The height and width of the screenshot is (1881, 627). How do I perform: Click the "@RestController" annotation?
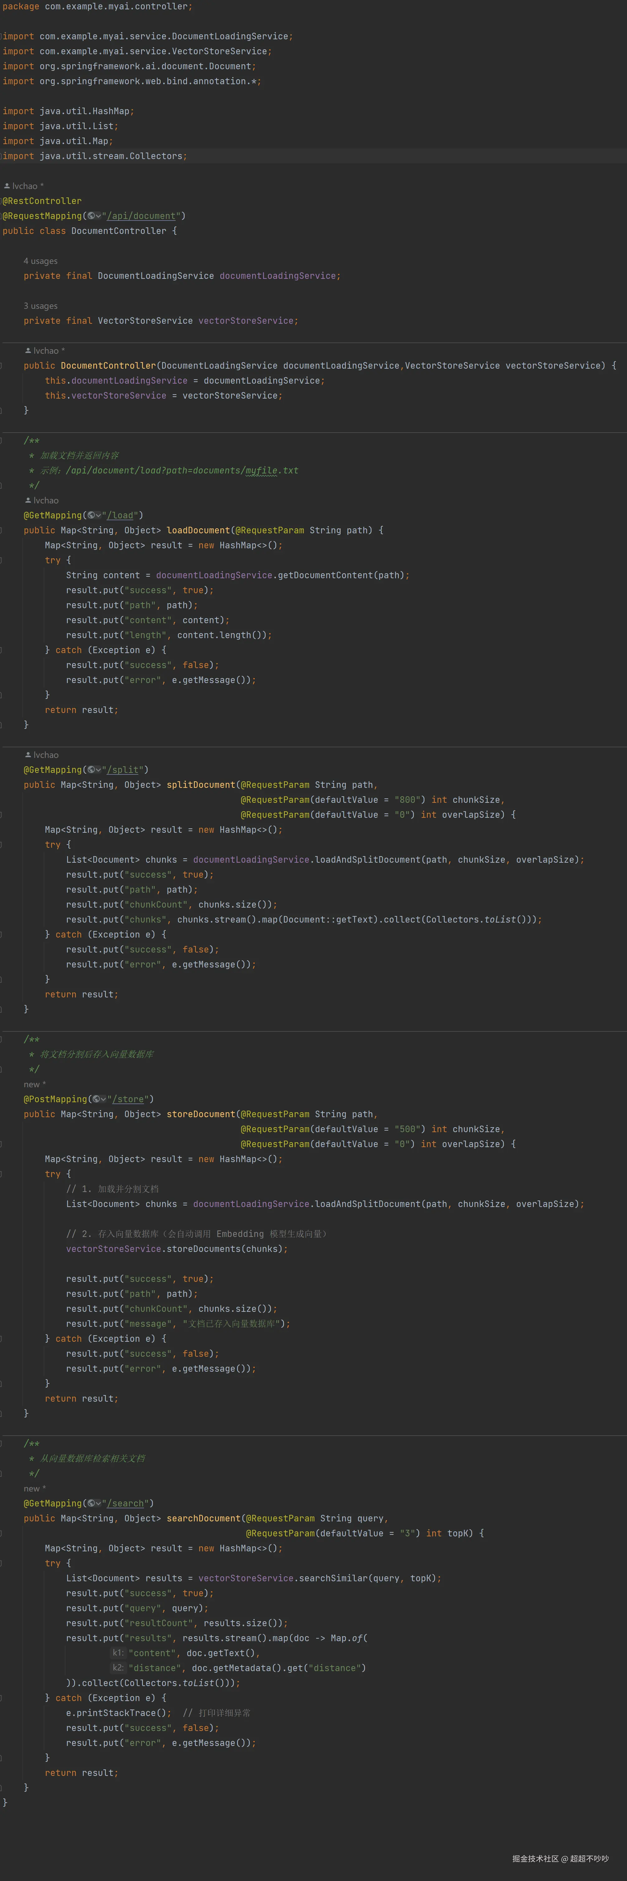pos(42,201)
